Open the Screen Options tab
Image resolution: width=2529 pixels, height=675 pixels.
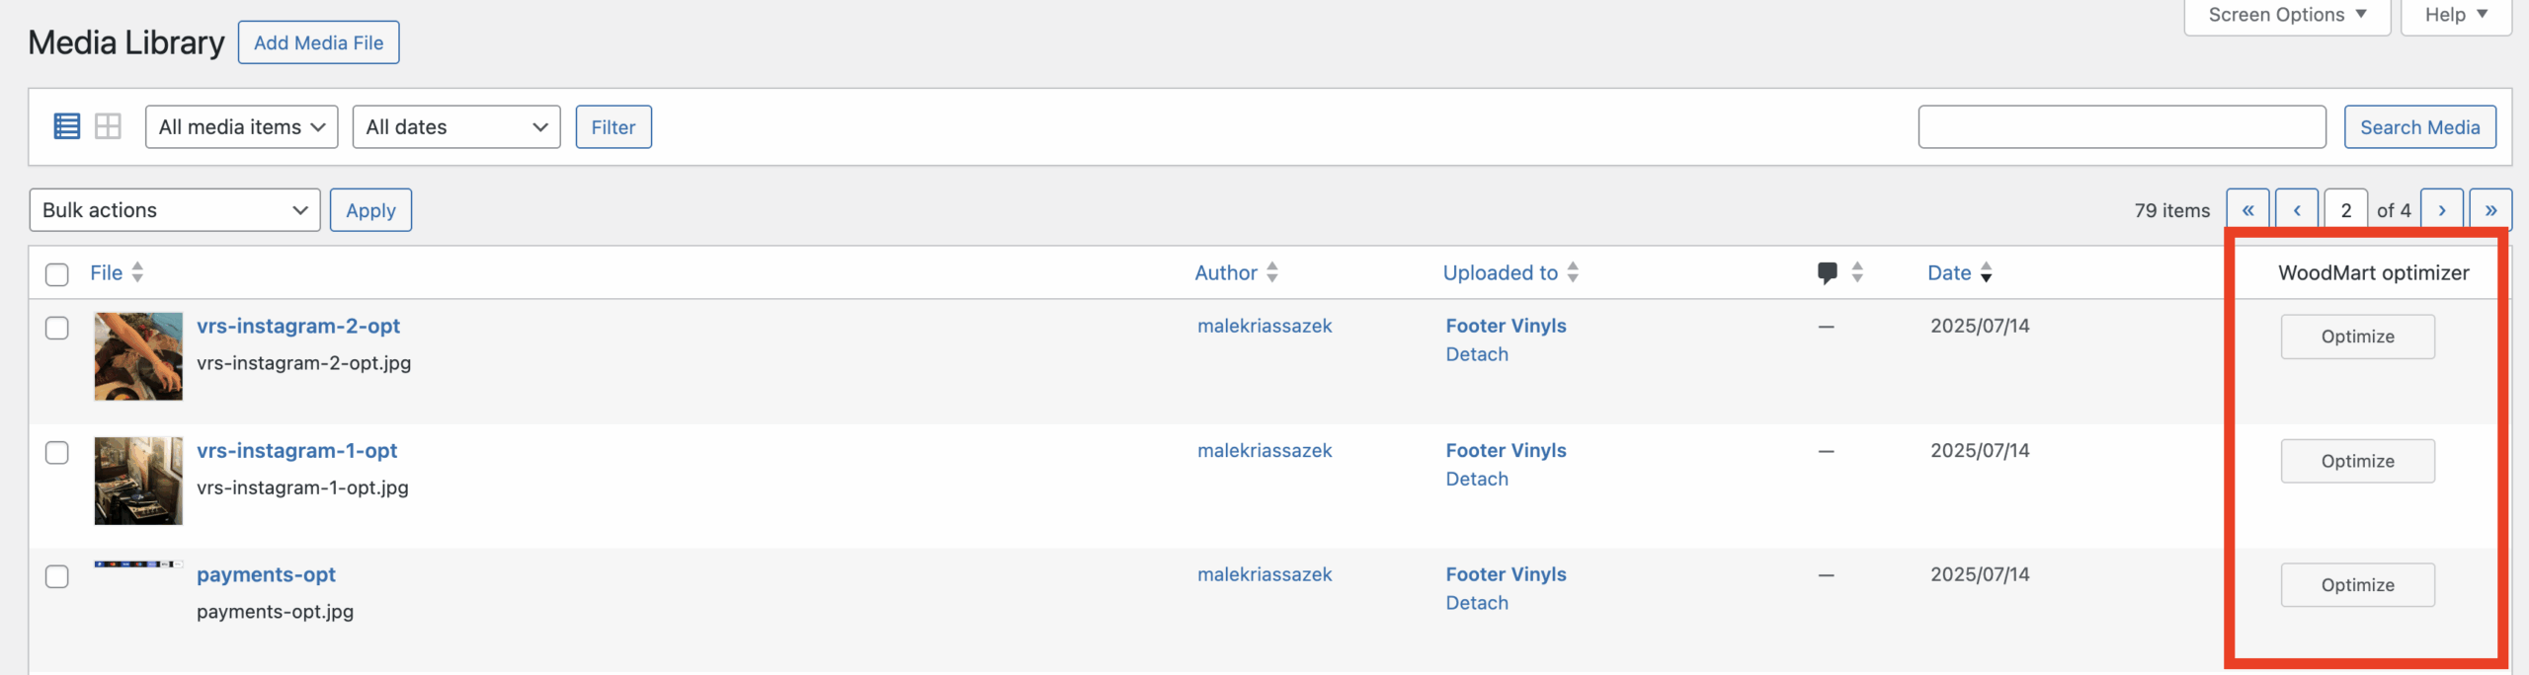pos(2287,16)
